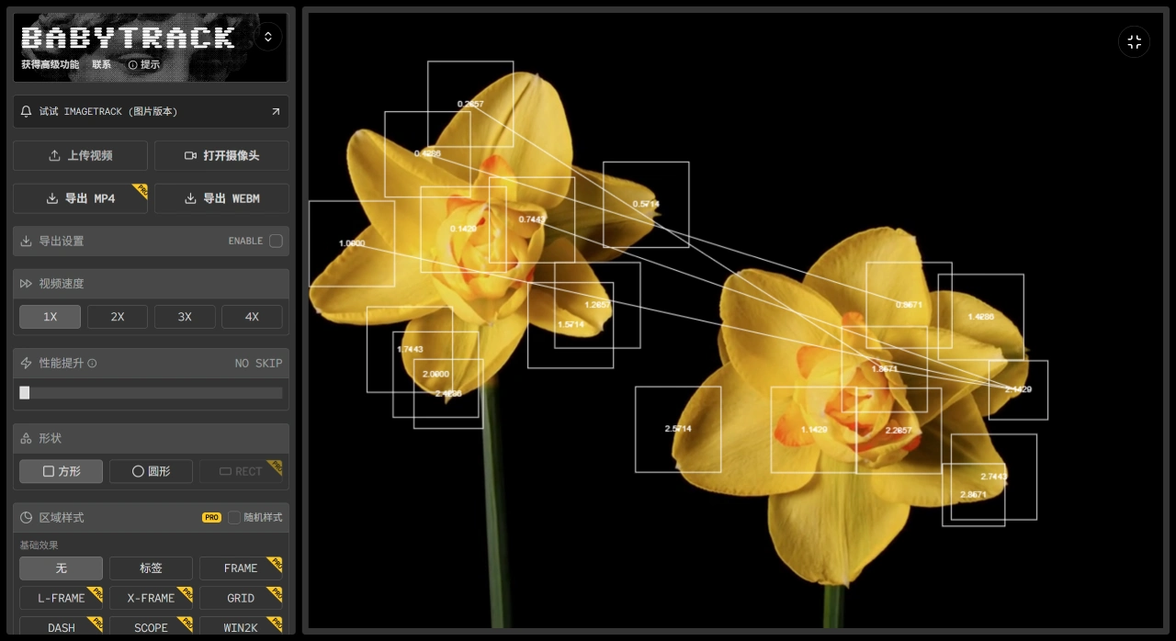This screenshot has height=641, width=1176.
Task: Click the external-link arrow on the IMAGETRACK banner
Action: (276, 111)
